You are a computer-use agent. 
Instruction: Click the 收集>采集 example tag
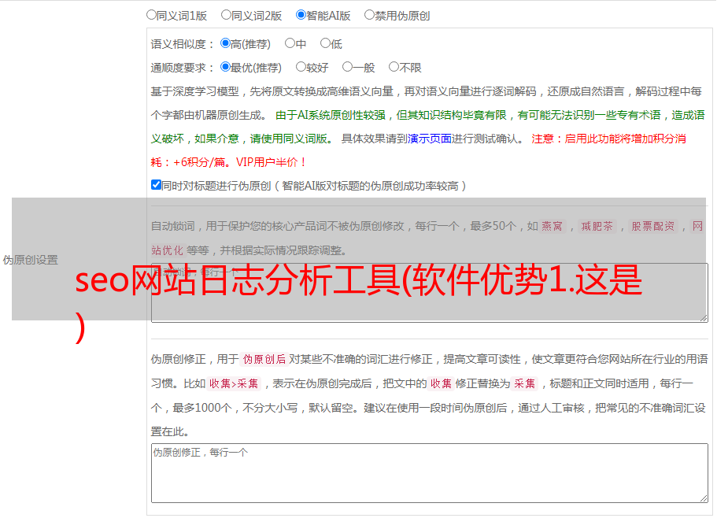234,383
